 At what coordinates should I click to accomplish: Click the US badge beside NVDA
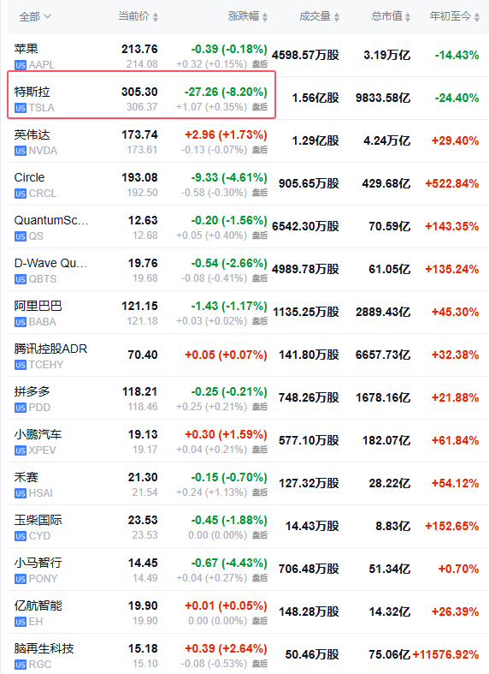[21, 151]
